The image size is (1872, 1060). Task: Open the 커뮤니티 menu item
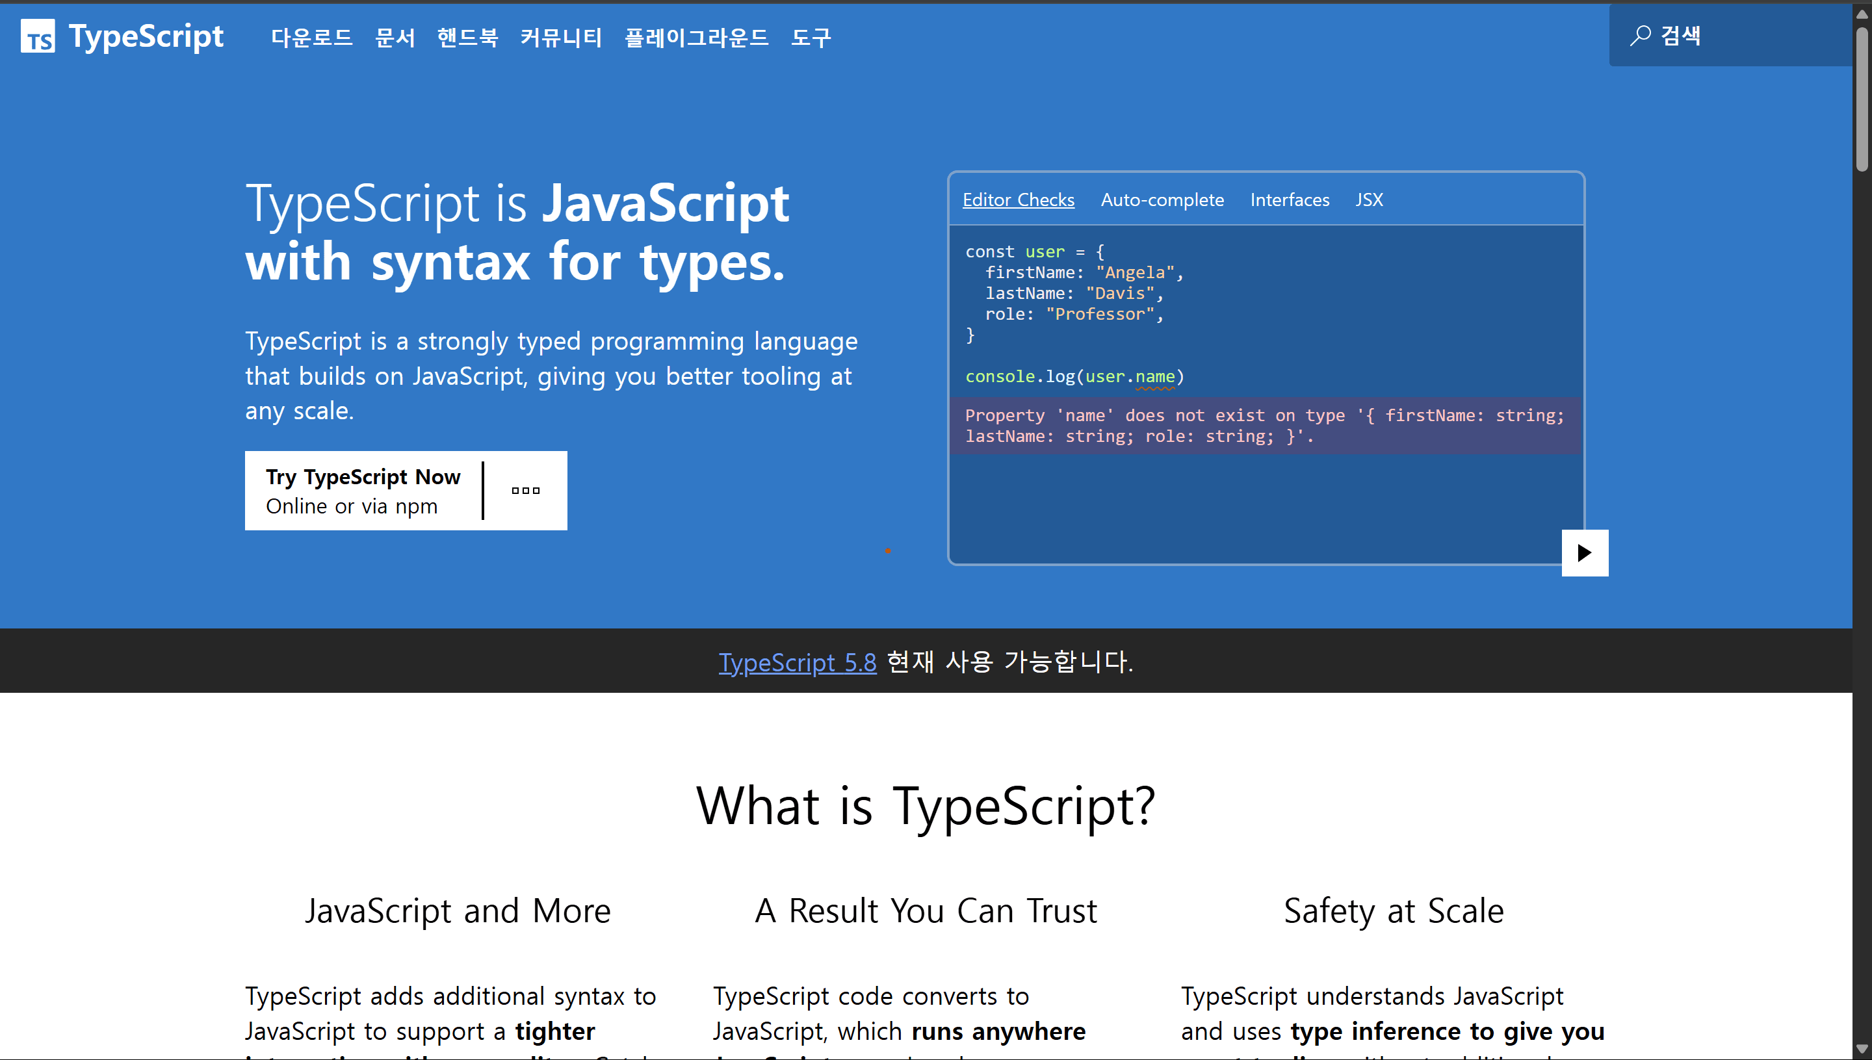point(562,37)
